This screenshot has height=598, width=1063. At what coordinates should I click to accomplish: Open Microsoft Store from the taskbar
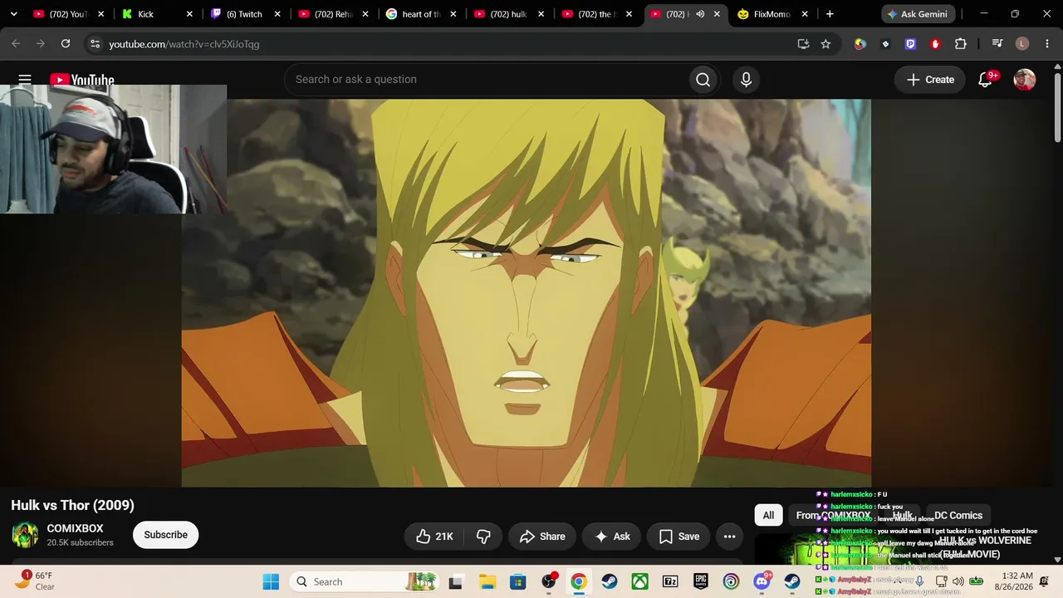[517, 582]
